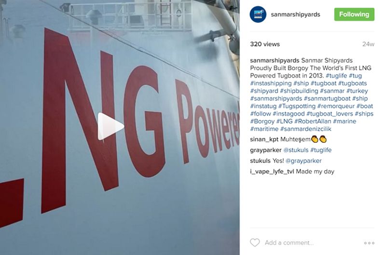Screen dimensions: 385x255
Task: Open the #tugboat_lovers hashtag
Action: (x=330, y=114)
